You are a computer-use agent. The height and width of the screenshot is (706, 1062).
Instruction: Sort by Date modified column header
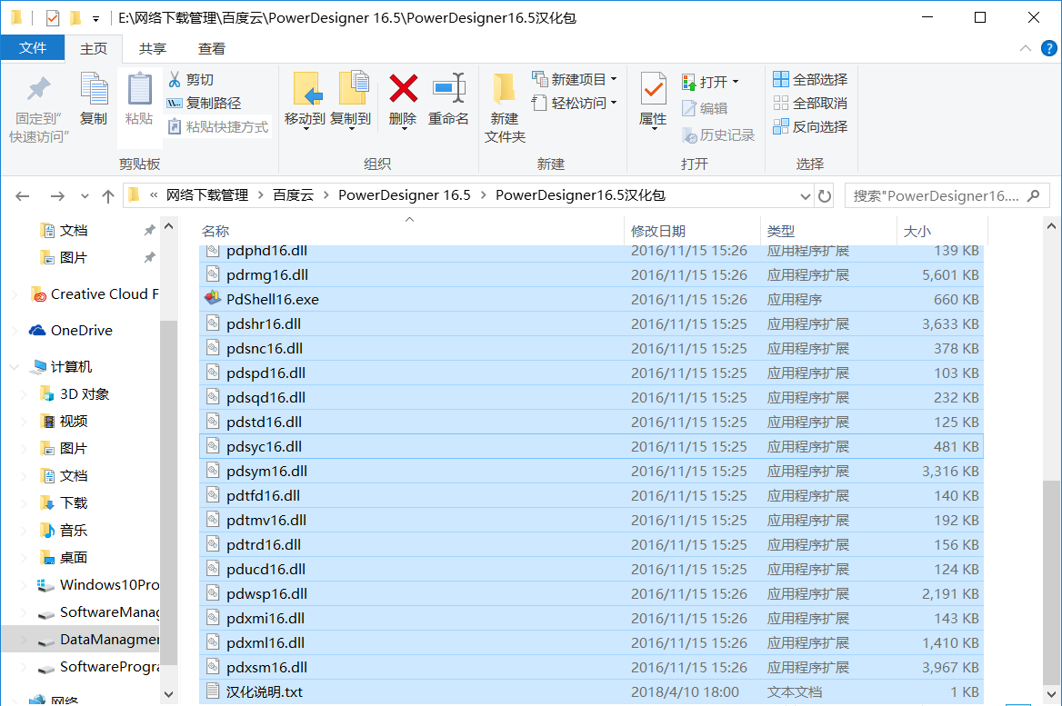tap(692, 231)
